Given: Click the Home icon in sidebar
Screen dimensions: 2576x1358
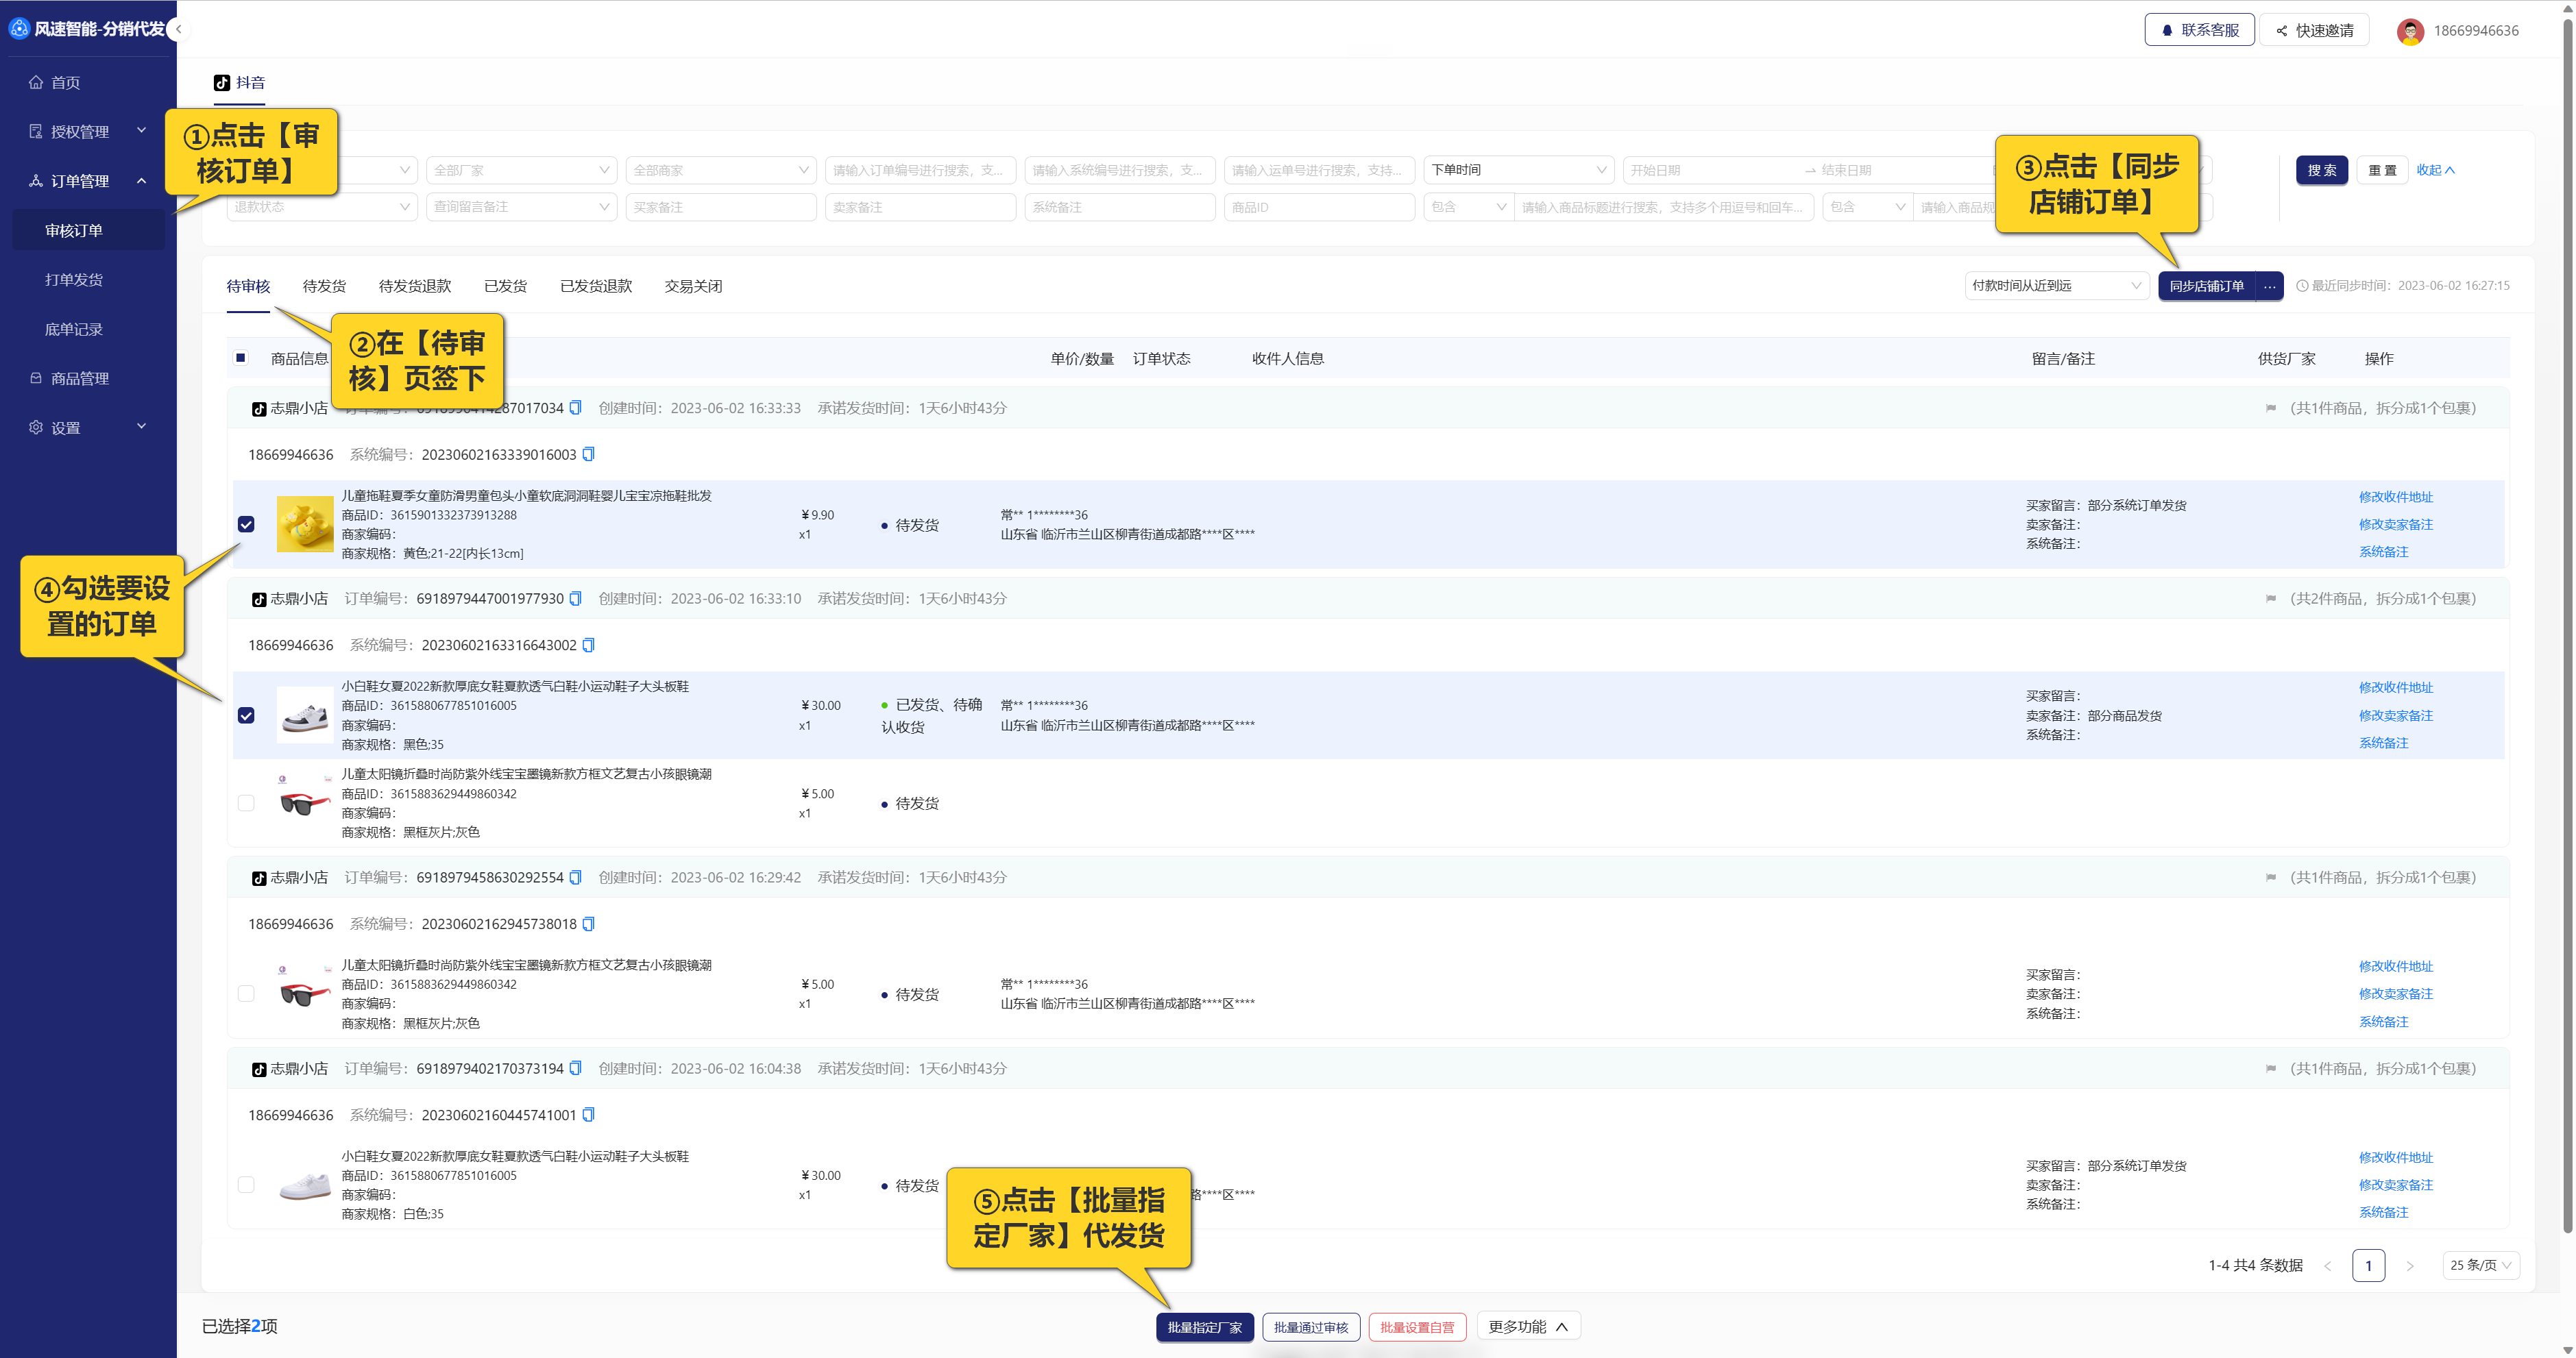Looking at the screenshot, I should click(36, 82).
